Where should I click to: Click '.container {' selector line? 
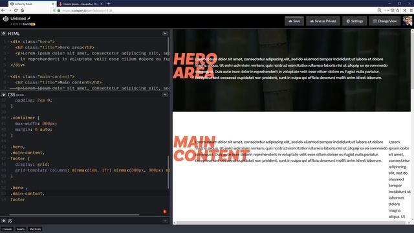(x=25, y=118)
